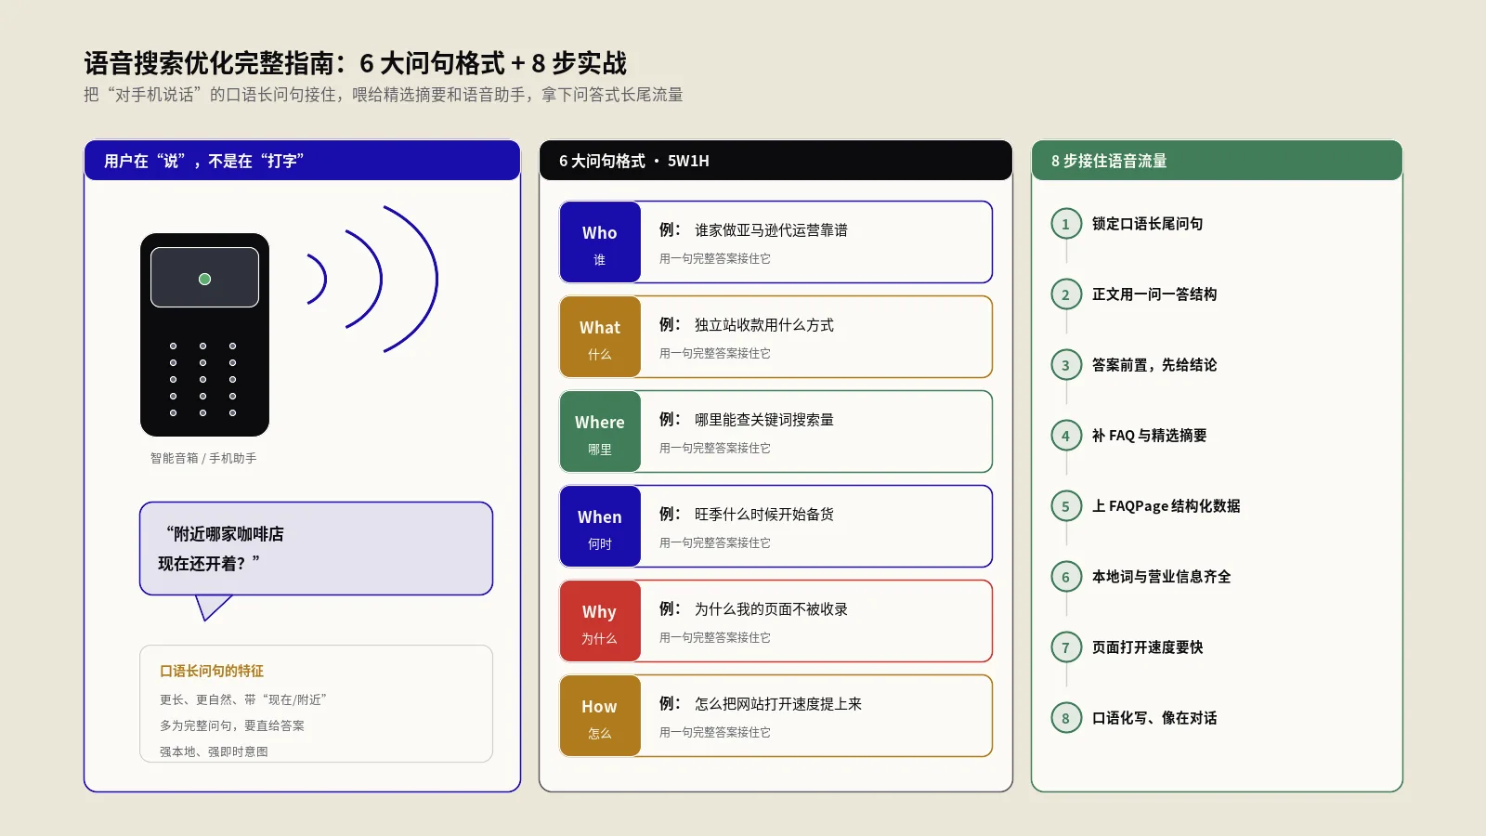Click step text '上 FAQPage 结构化数据'

click(1167, 506)
